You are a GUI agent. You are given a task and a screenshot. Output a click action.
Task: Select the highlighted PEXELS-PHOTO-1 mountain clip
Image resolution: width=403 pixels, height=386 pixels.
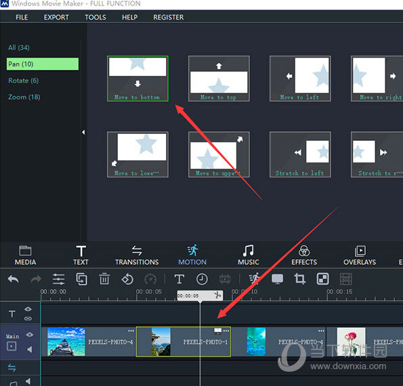[x=184, y=342]
